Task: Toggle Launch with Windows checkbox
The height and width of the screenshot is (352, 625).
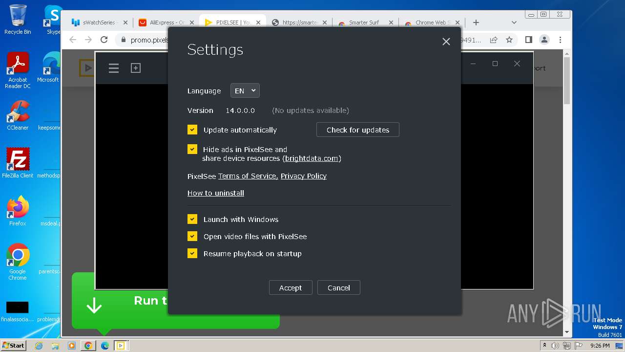Action: pyautogui.click(x=192, y=219)
